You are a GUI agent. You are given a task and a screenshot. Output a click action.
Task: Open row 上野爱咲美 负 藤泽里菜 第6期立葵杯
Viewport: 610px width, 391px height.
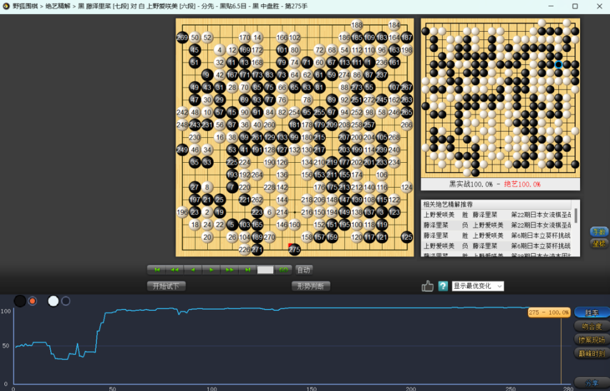pyautogui.click(x=497, y=246)
